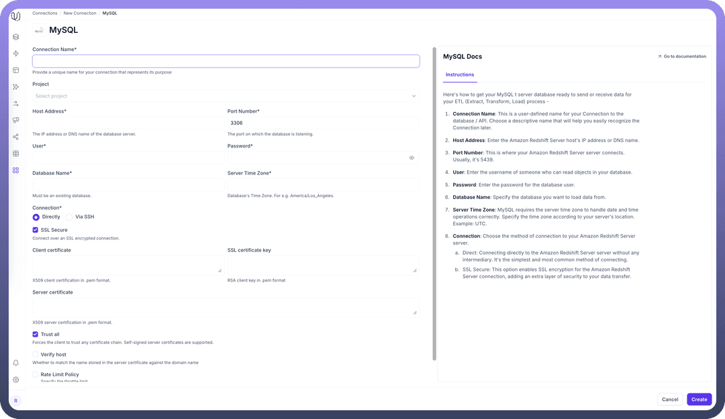The image size is (725, 419).
Task: Show password with the eye icon
Action: 412,158
